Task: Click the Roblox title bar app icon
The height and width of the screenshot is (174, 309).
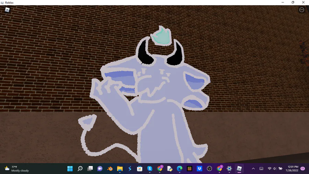Action: pyautogui.click(x=2, y=2)
